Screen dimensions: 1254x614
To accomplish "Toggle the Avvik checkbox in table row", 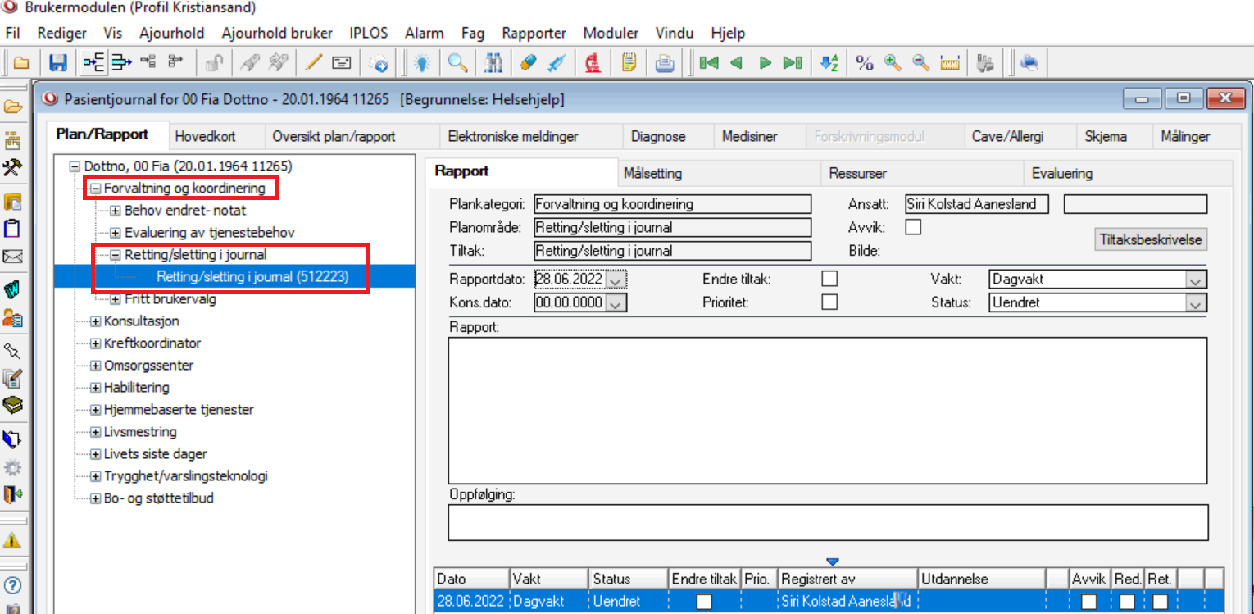I will tap(1088, 602).
